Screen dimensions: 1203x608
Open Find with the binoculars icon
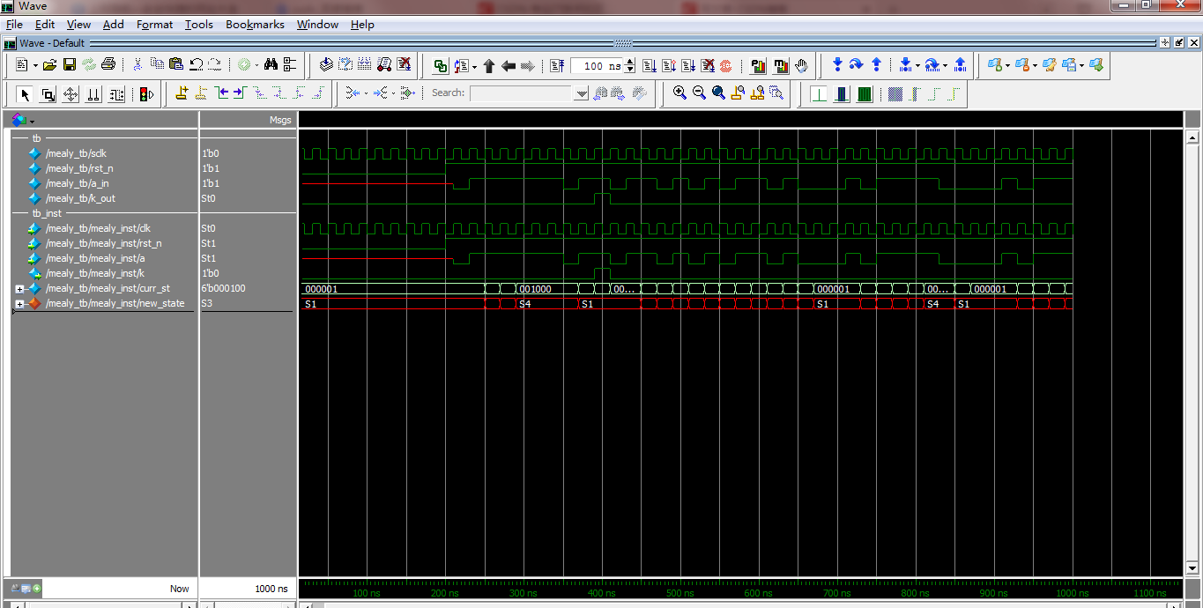point(271,65)
